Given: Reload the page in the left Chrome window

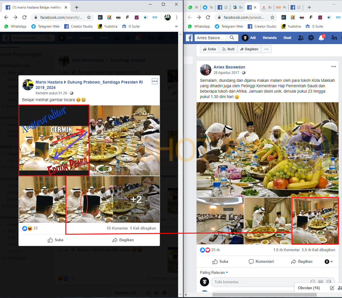Looking at the screenshot, I should pos(24,17).
